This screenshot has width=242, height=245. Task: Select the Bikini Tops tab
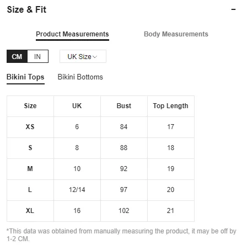25,77
